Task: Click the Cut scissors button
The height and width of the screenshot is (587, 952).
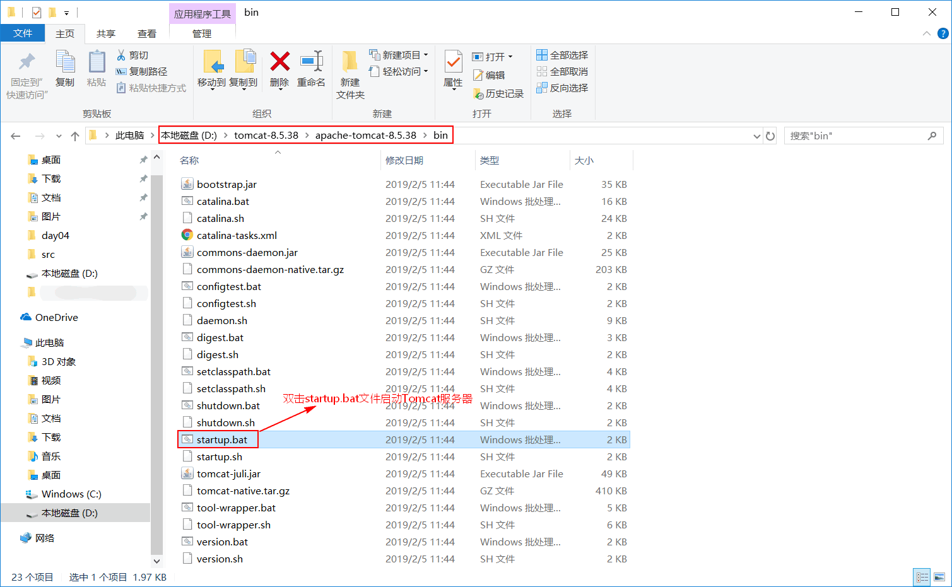Action: (x=132, y=55)
